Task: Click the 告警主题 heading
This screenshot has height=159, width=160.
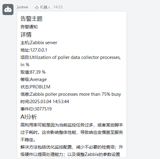Action: 31,19
